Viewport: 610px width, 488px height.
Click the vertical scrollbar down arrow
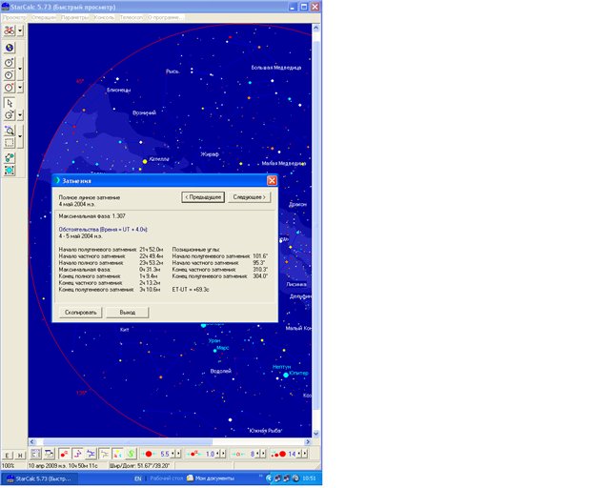(x=315, y=433)
